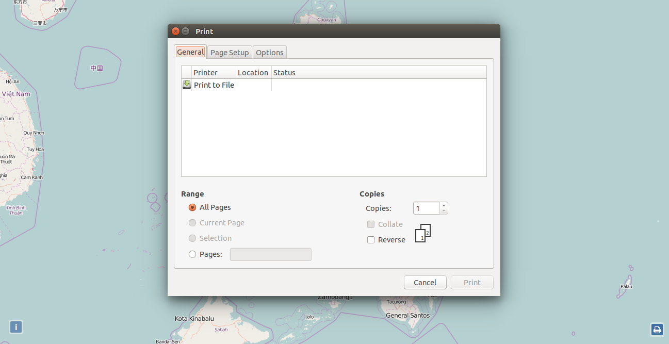The image size is (669, 344).
Task: Close the Print dialog window
Action: 175,31
